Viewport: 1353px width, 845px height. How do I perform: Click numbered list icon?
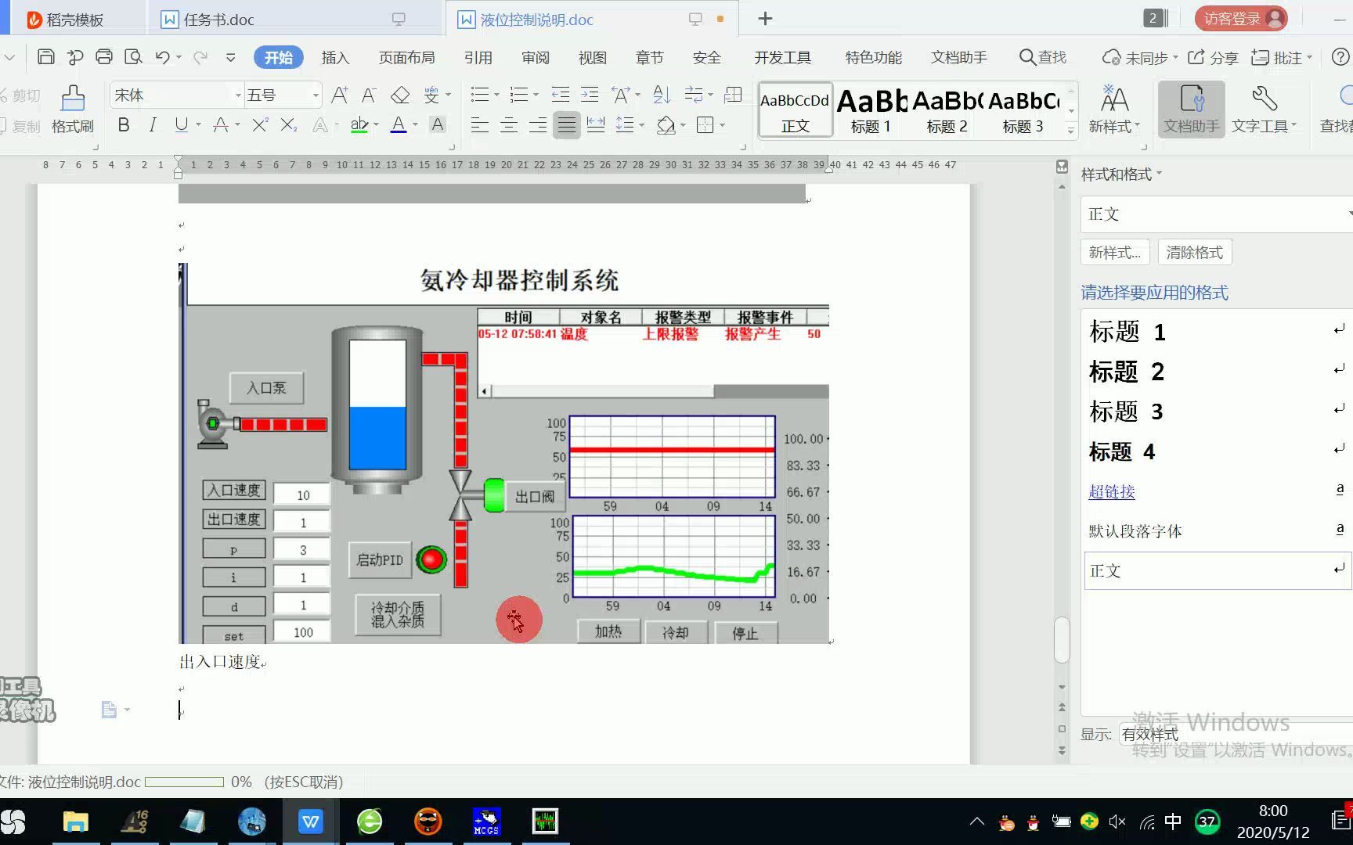pos(519,95)
